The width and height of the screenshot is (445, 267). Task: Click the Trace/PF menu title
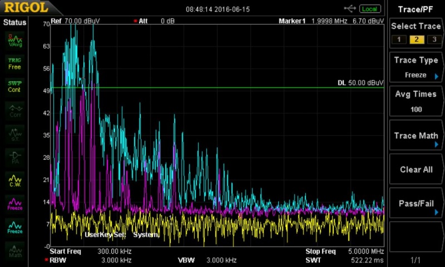pyautogui.click(x=416, y=9)
